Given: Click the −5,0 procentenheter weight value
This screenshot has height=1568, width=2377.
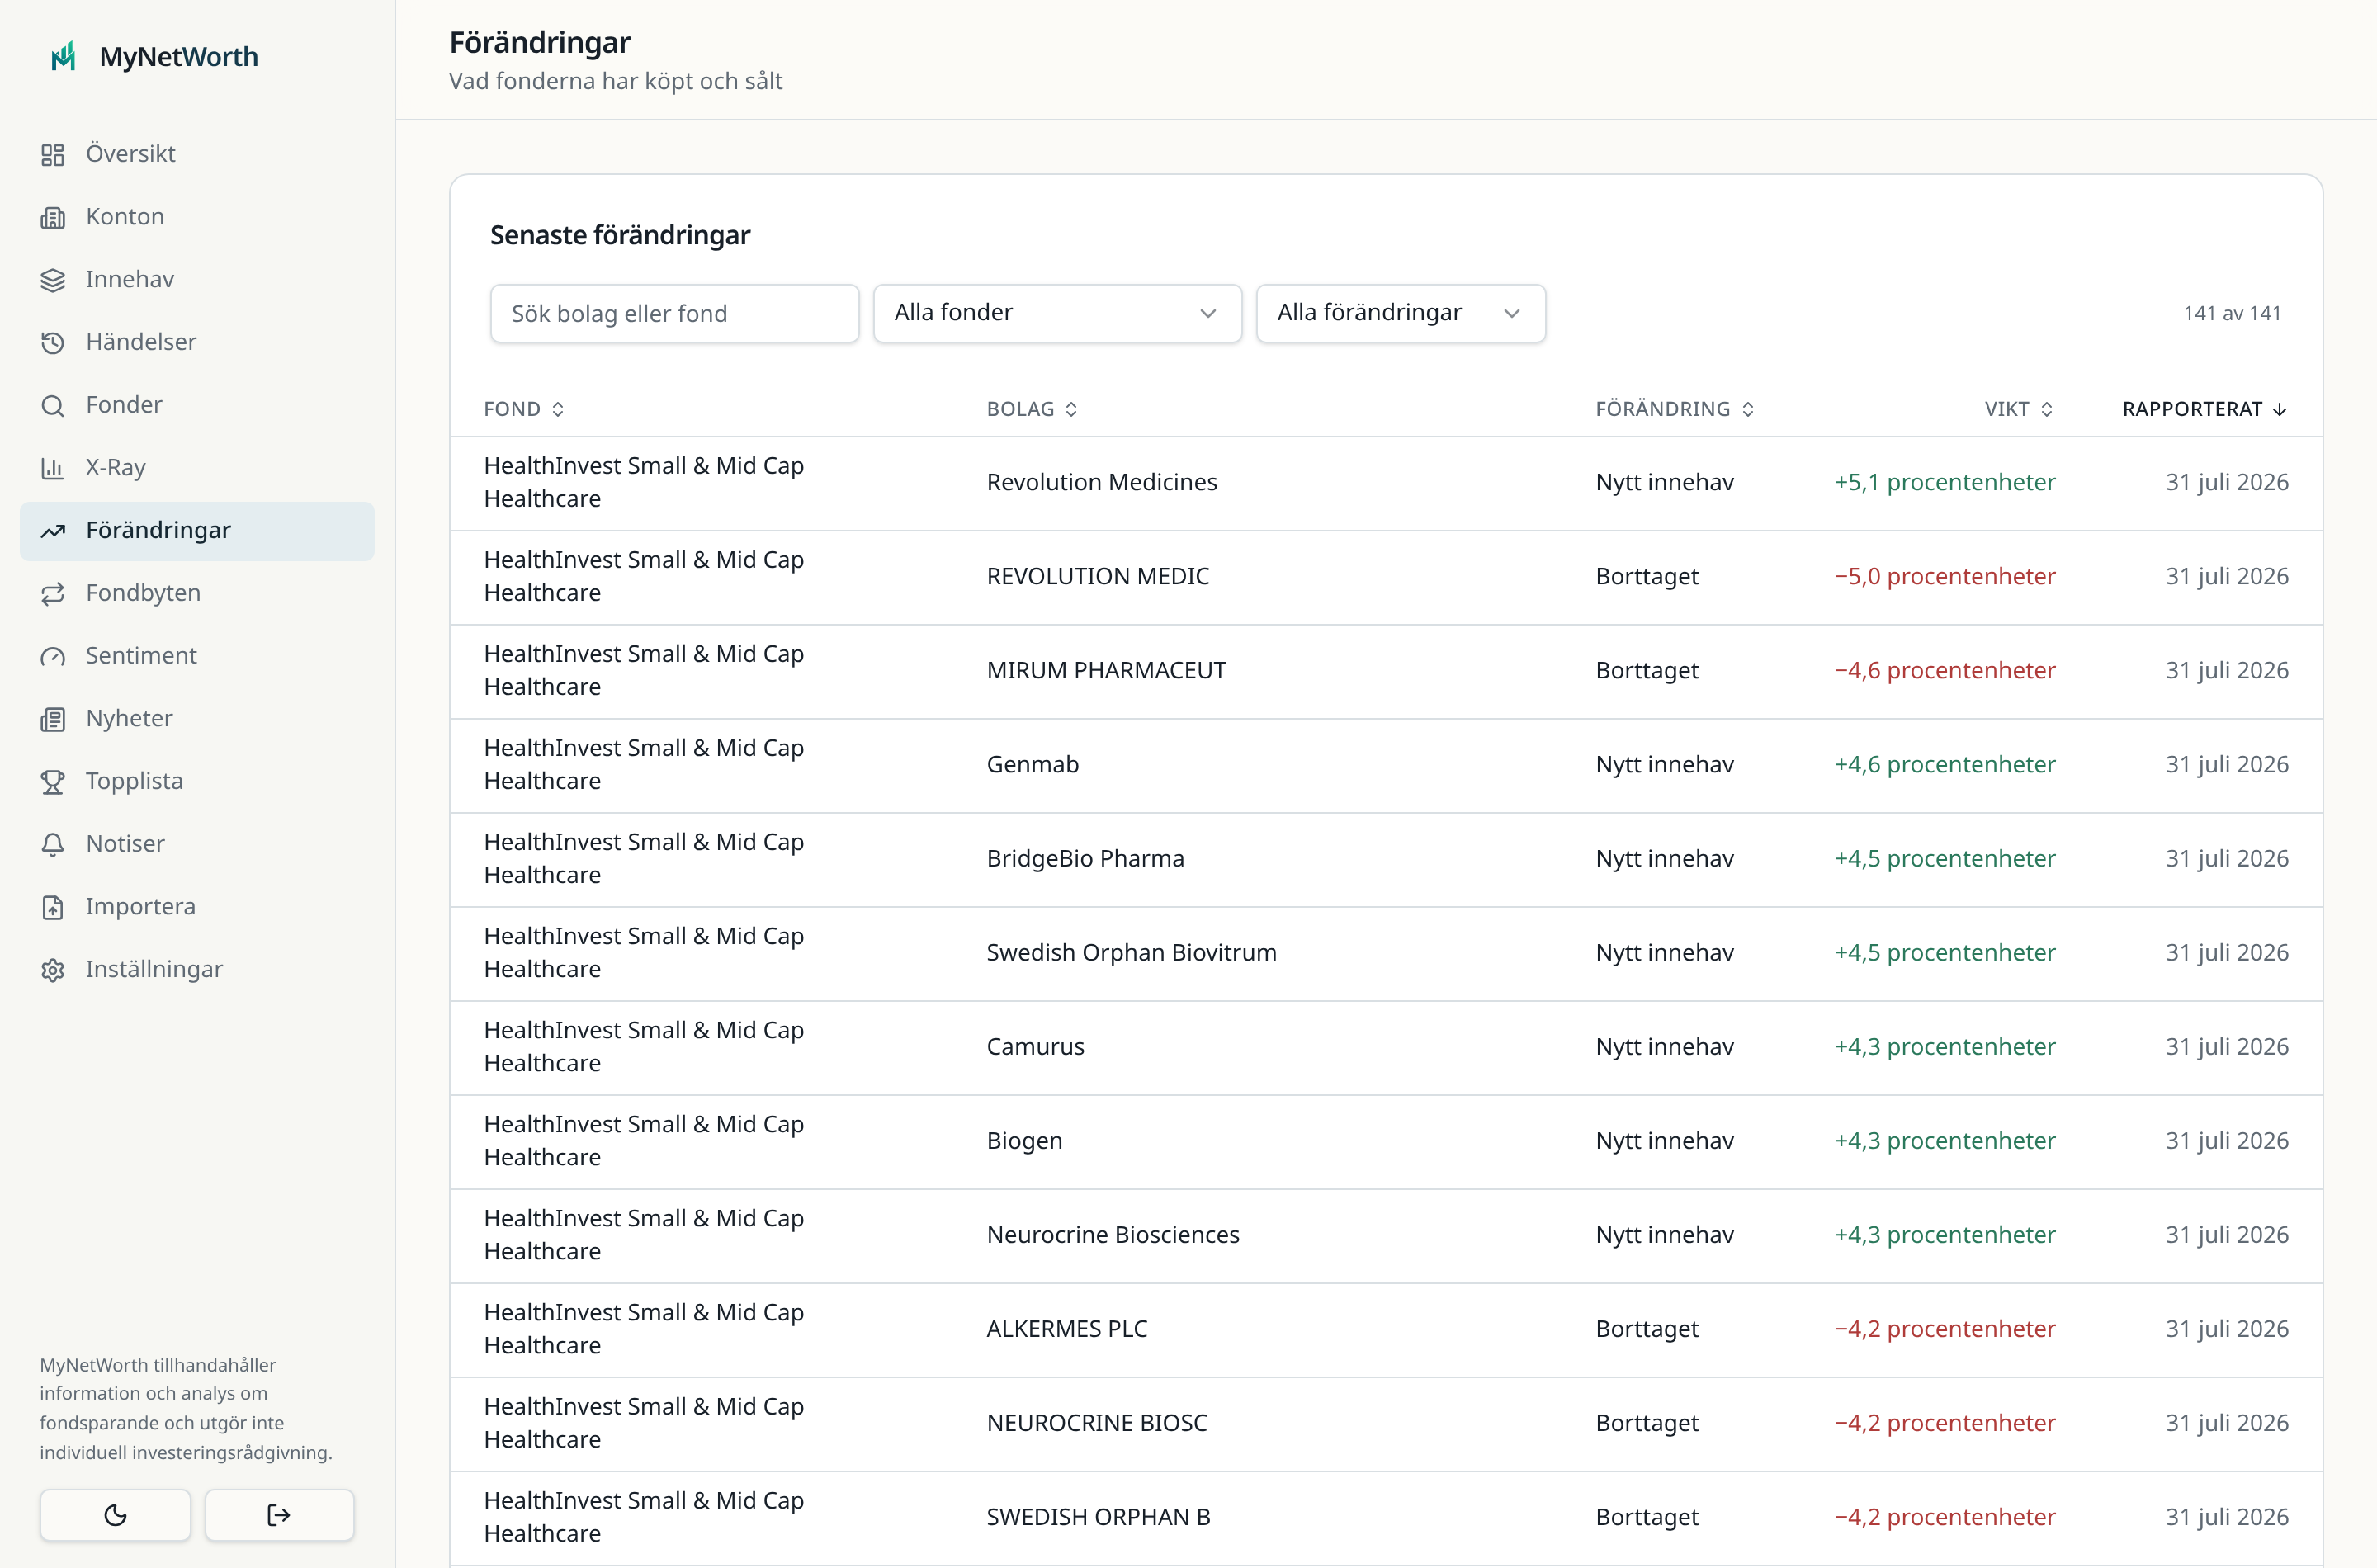Looking at the screenshot, I should click(1945, 577).
